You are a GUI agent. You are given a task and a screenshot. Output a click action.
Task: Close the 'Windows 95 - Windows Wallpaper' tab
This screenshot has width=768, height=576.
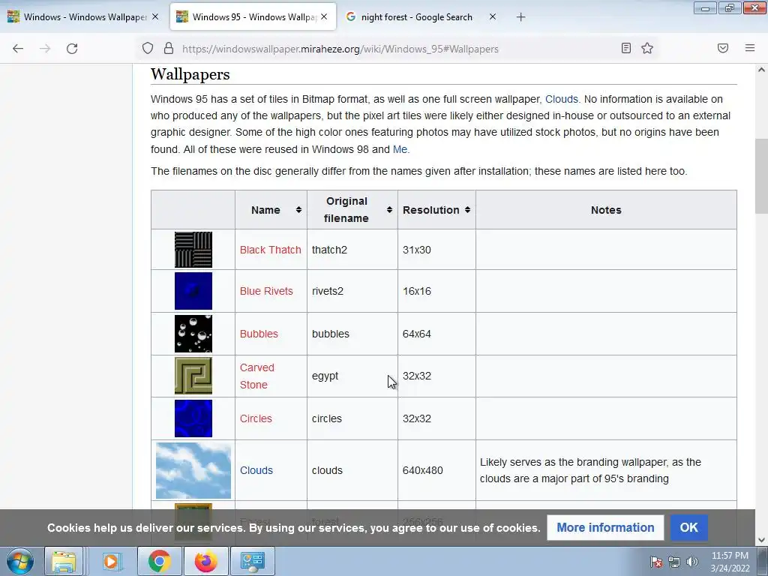pyautogui.click(x=324, y=16)
